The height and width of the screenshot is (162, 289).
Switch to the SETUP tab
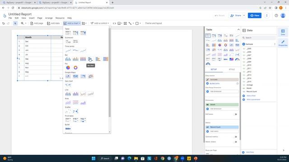pyautogui.click(x=214, y=69)
